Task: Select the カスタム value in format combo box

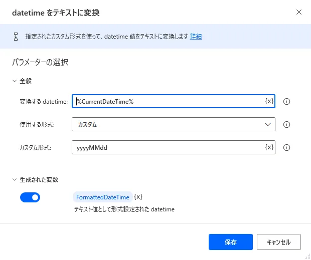Action: (x=166, y=125)
